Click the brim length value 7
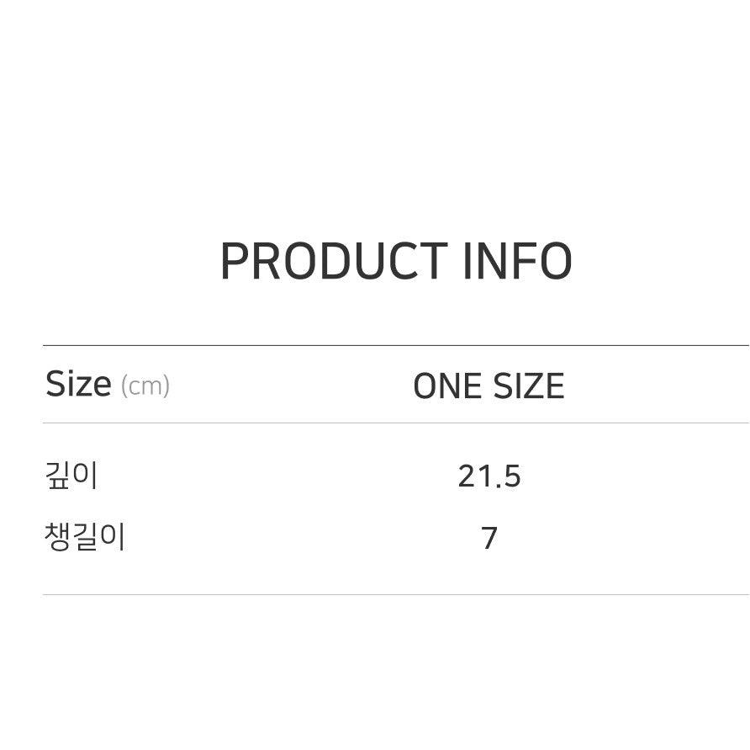750x750 pixels. pos(489,538)
